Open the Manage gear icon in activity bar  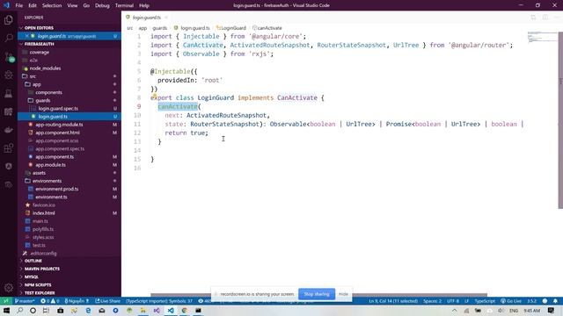click(8, 287)
